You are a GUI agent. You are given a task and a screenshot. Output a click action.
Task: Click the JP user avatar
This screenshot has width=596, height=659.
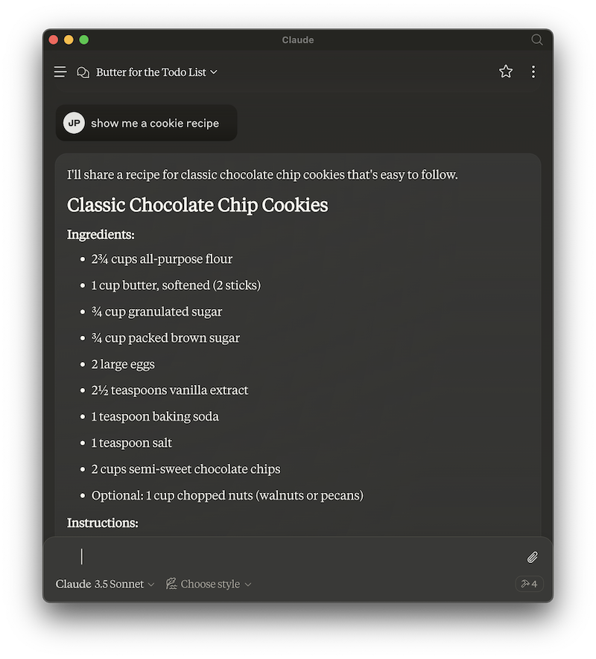point(73,123)
